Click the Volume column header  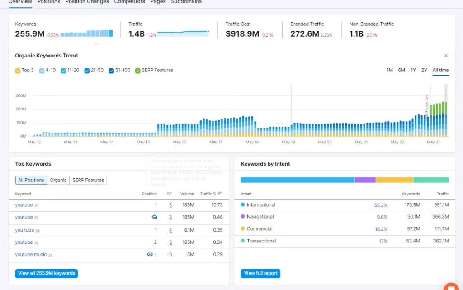(x=187, y=194)
